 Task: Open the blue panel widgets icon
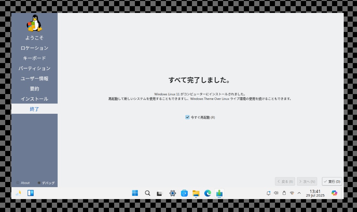coord(30,193)
